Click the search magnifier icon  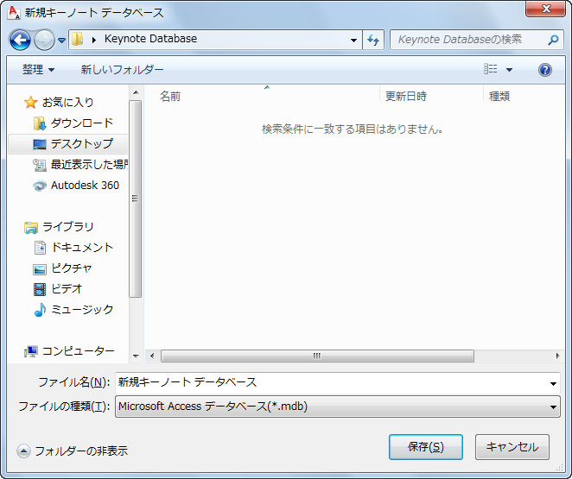[x=553, y=40]
